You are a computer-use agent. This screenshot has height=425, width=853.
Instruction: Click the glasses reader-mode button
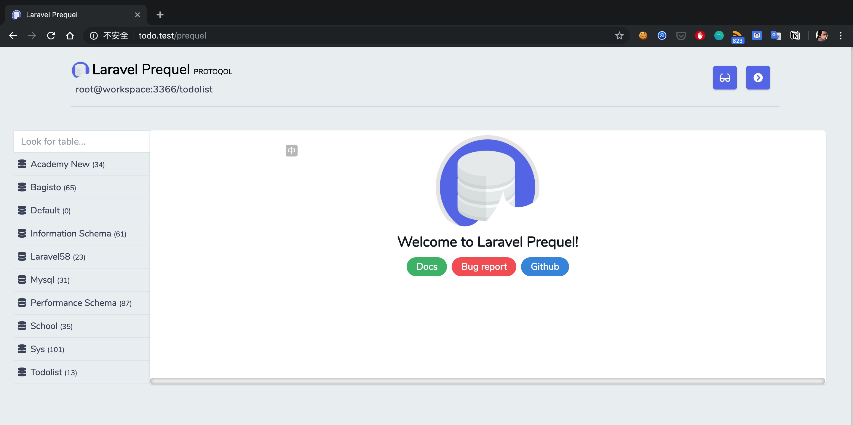point(725,77)
